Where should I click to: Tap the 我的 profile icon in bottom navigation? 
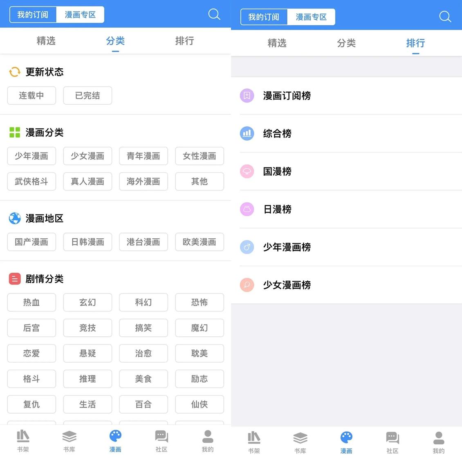pos(207,437)
